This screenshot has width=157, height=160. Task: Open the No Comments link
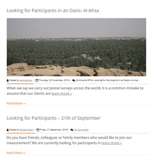tap(81, 130)
